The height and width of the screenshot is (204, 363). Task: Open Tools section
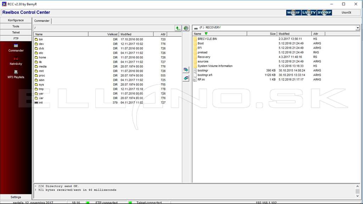point(16,26)
